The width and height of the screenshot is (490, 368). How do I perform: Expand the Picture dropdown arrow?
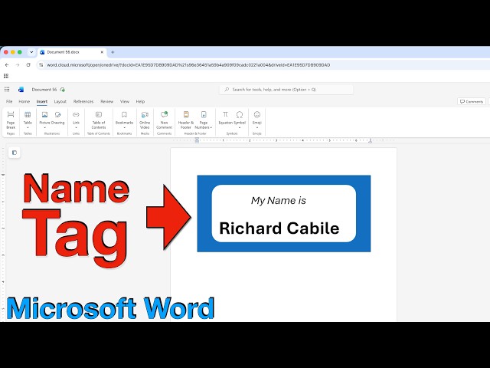(44, 128)
